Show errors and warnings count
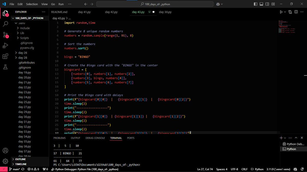 click(x=33, y=169)
